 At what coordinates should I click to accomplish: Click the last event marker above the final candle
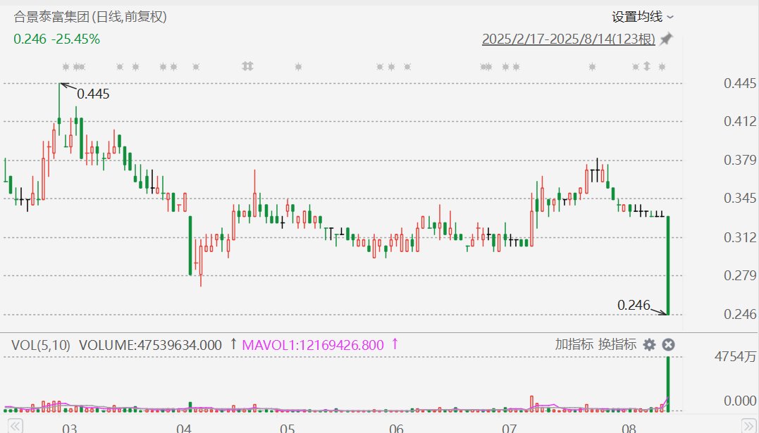662,67
